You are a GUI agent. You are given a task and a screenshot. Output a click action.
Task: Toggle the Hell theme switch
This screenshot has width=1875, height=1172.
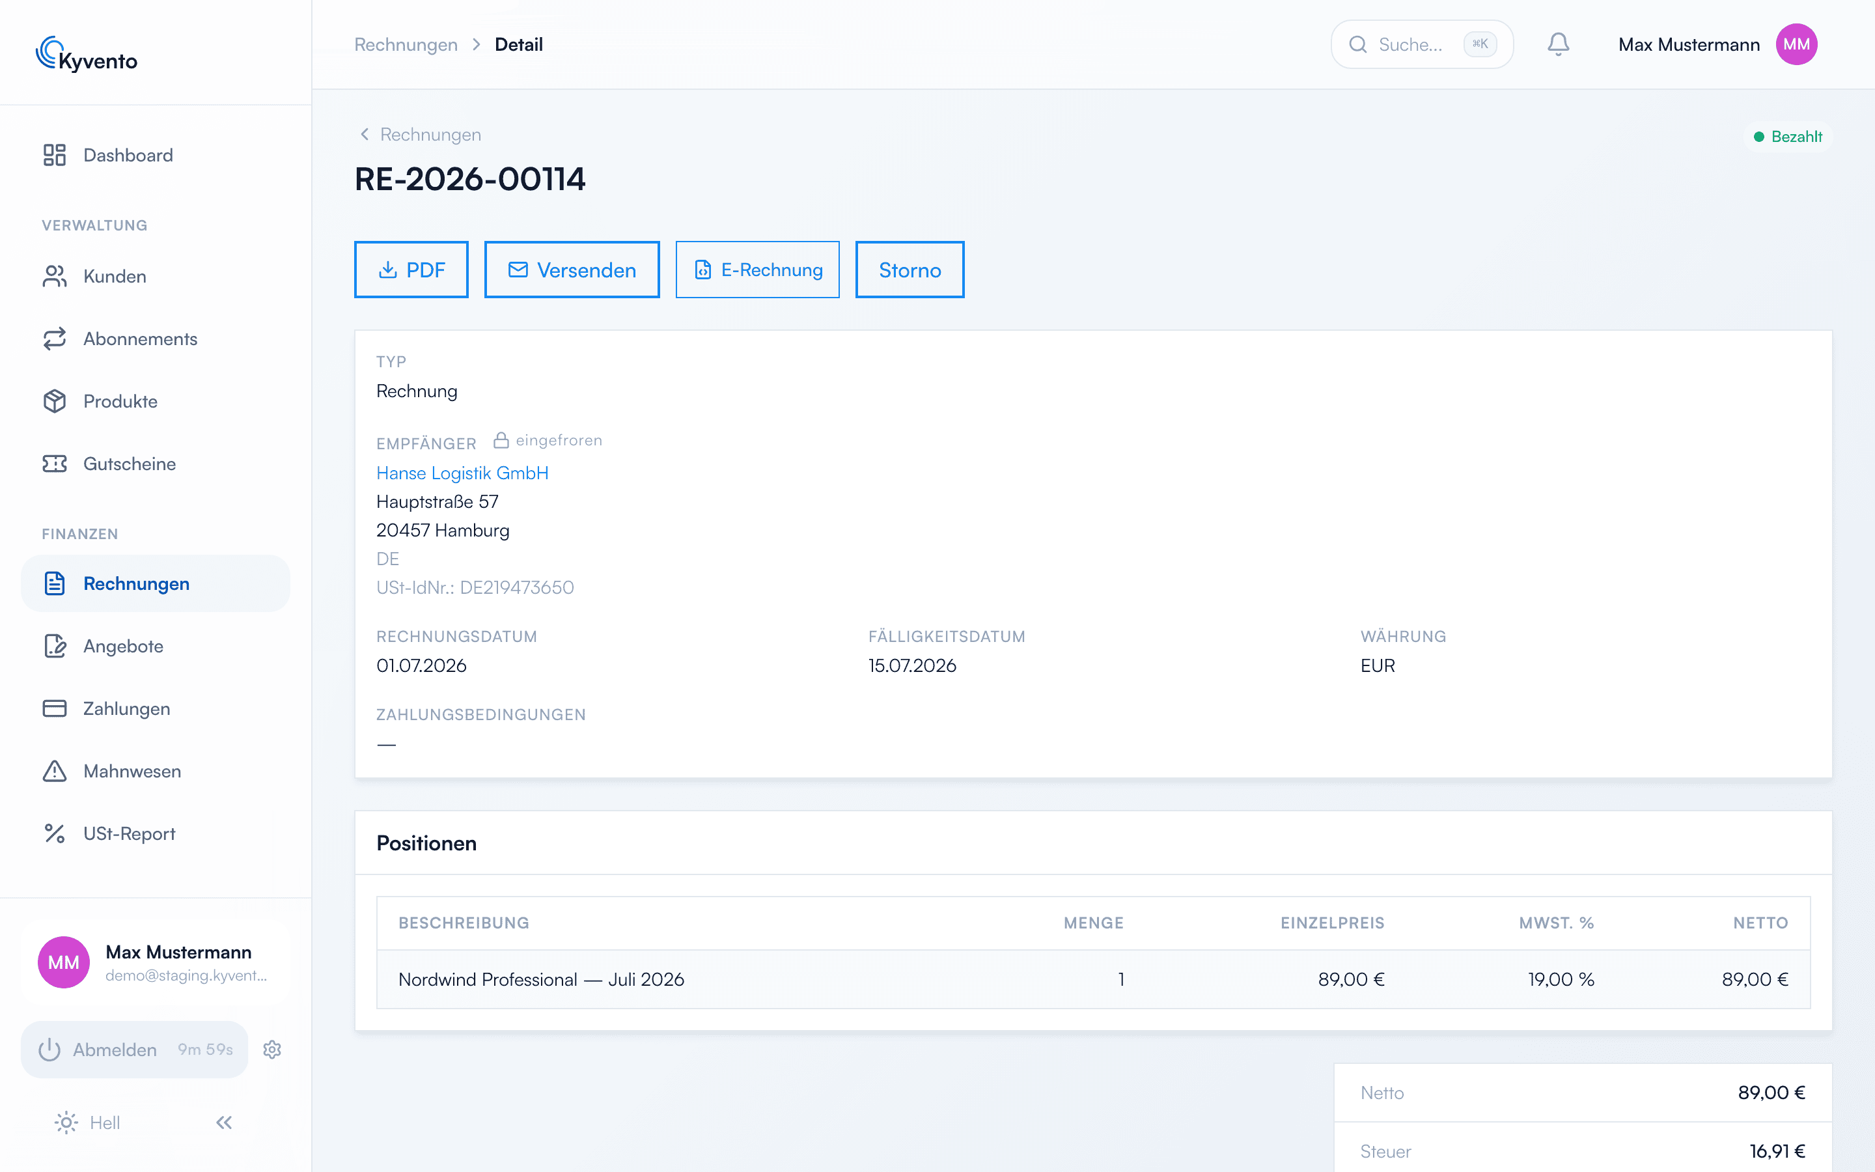pyautogui.click(x=87, y=1123)
